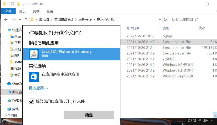Select the 195,159 KB Executable Jar File

click(169, 48)
